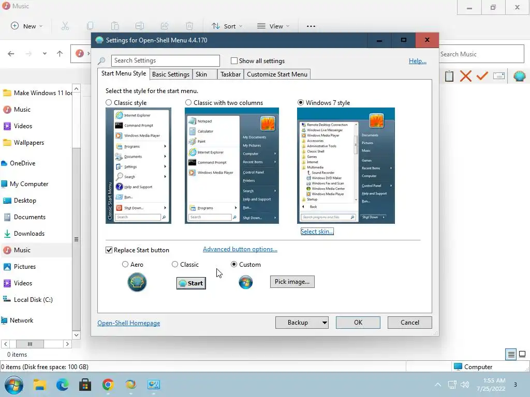Select Classic with two columns option
Image resolution: width=530 pixels, height=397 pixels.
pyautogui.click(x=188, y=103)
